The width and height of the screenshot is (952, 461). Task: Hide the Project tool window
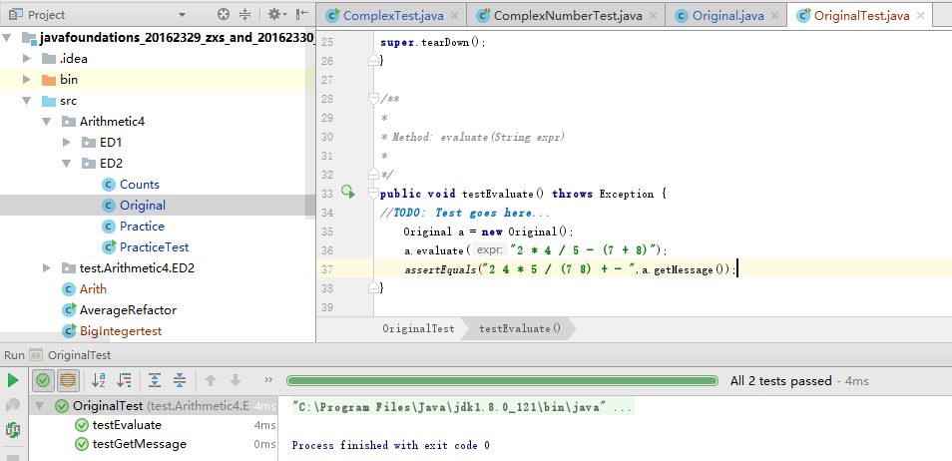point(302,15)
